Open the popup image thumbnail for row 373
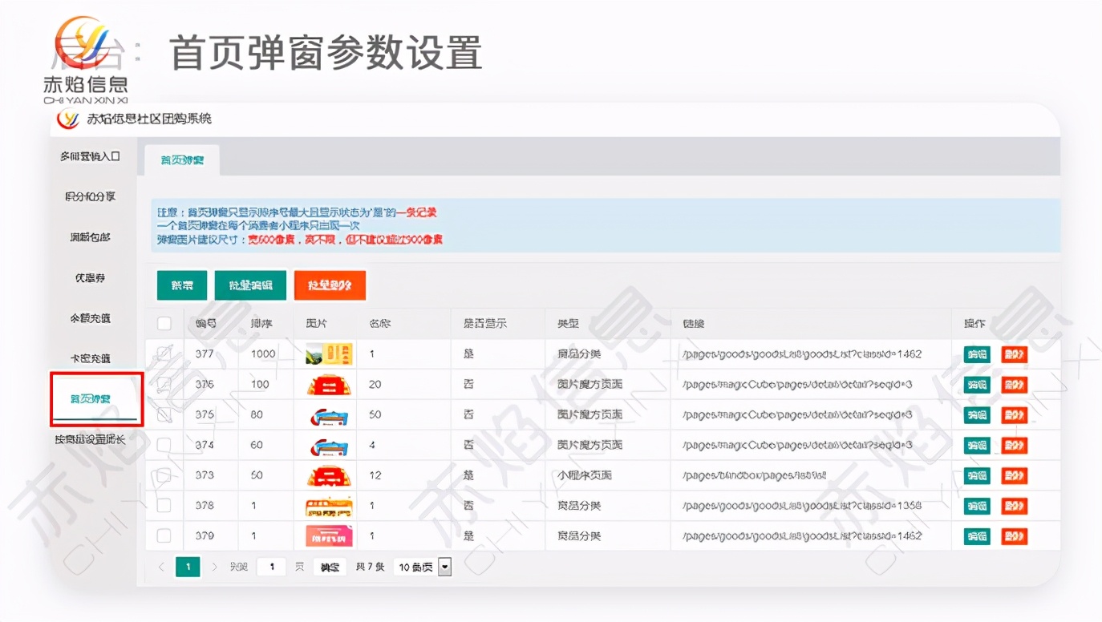 (x=329, y=475)
